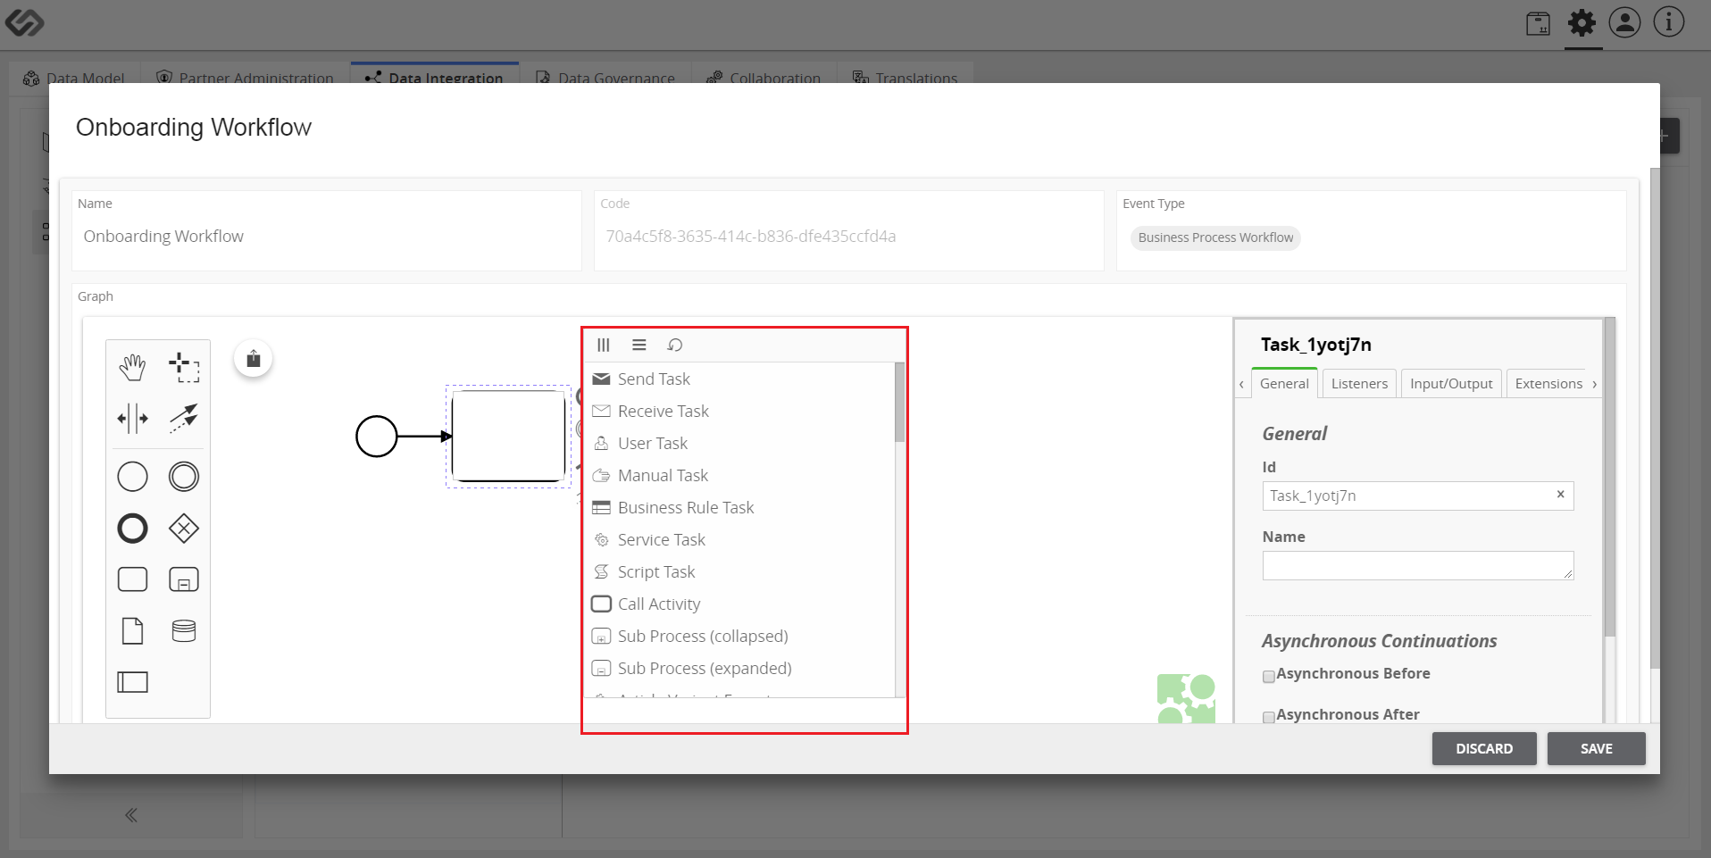The width and height of the screenshot is (1711, 858).
Task: Enable Asynchronous After checkbox
Action: pos(1268,718)
